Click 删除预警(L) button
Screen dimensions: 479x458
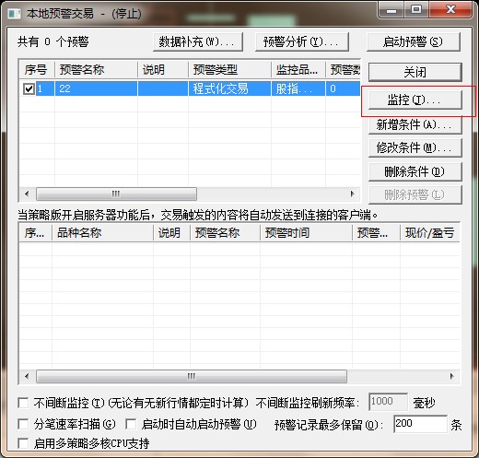click(415, 194)
